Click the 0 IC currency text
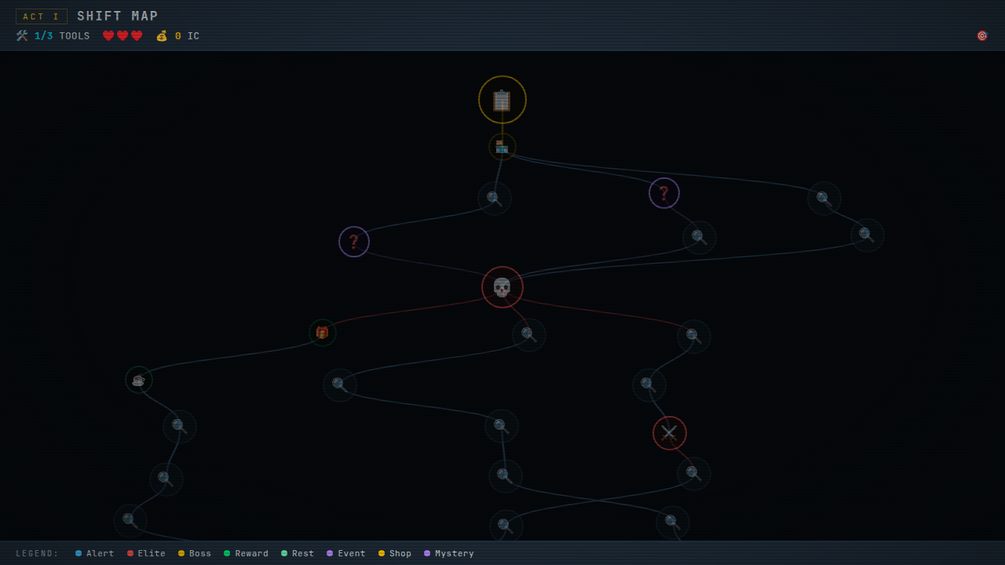1005x565 pixels. 187,36
